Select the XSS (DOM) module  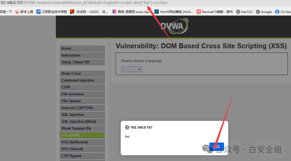point(82,135)
